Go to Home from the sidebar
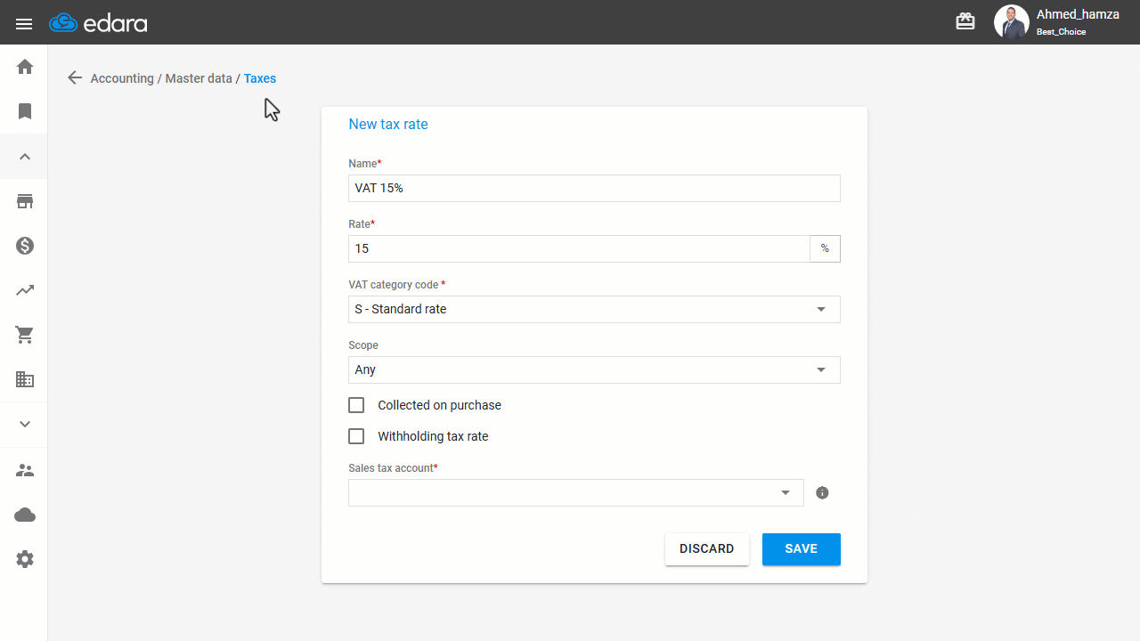 click(25, 67)
